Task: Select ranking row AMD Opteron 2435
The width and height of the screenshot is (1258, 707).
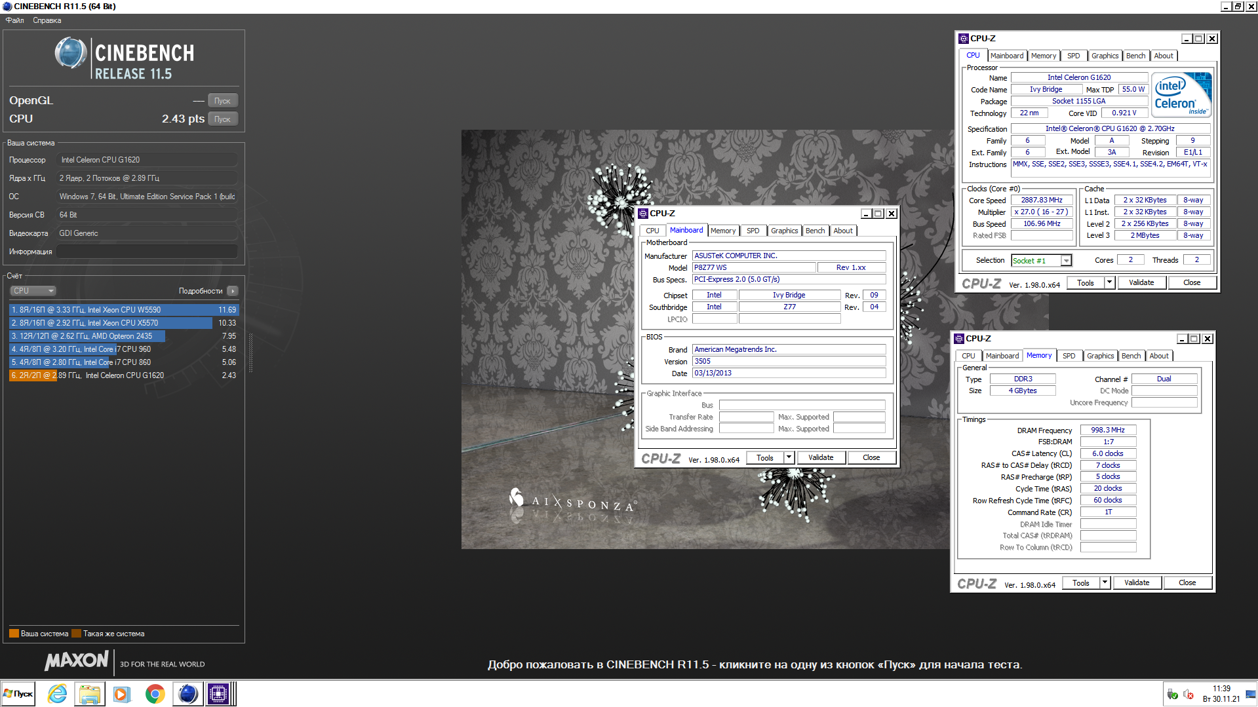Action: click(x=124, y=336)
